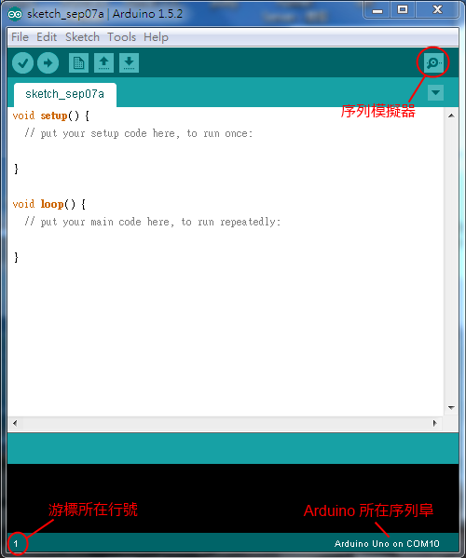466x558 pixels.
Task: Place cursor on 'void loop() {' line
Action: coord(48,204)
